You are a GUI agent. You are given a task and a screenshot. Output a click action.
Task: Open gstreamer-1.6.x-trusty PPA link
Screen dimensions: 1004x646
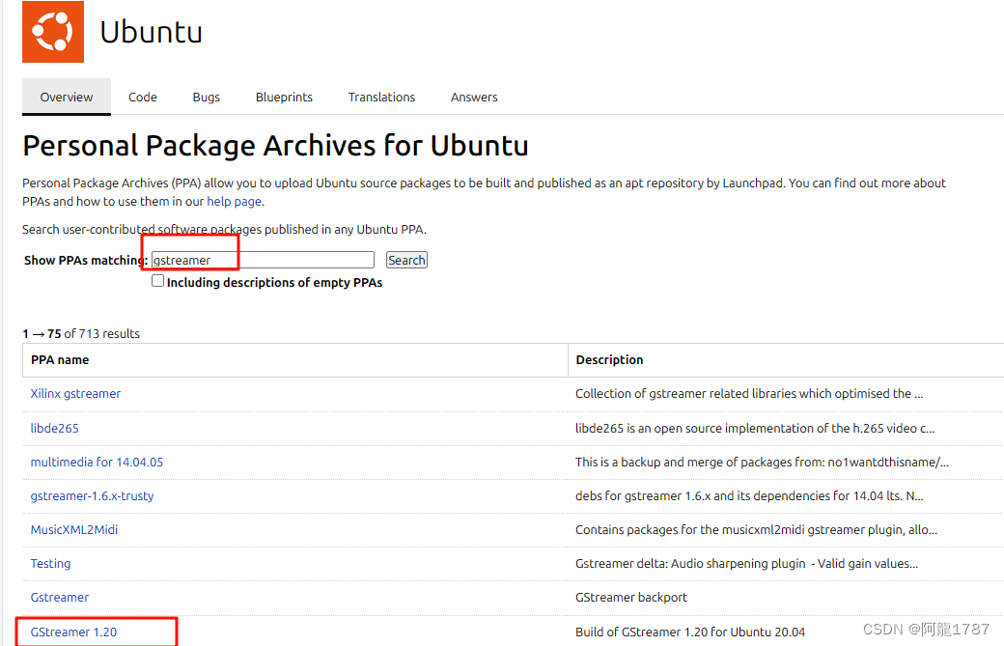pos(93,496)
